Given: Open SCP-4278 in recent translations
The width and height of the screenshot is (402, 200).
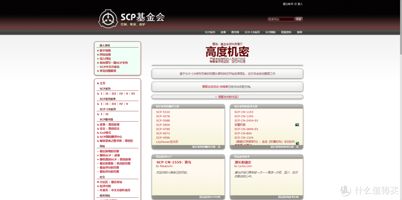Looking at the screenshot, I should [163, 116].
